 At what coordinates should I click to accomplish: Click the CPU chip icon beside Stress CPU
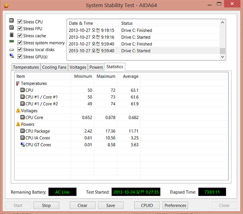click(11, 21)
